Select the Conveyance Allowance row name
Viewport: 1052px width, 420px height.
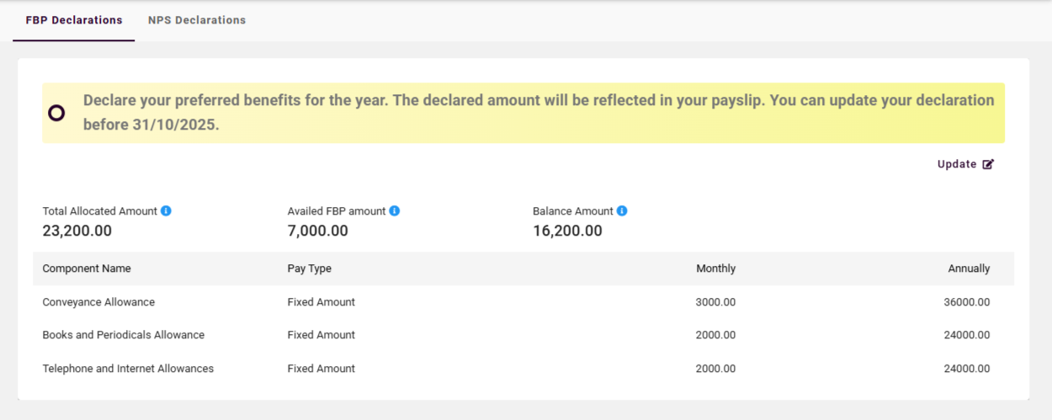98,302
